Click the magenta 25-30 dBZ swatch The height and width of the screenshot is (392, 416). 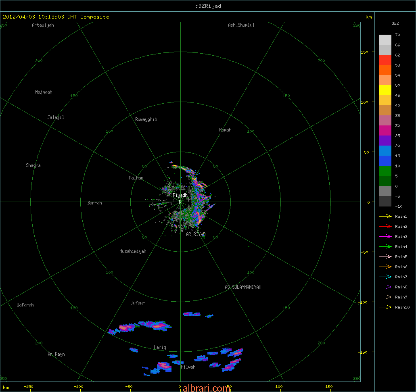(385, 131)
